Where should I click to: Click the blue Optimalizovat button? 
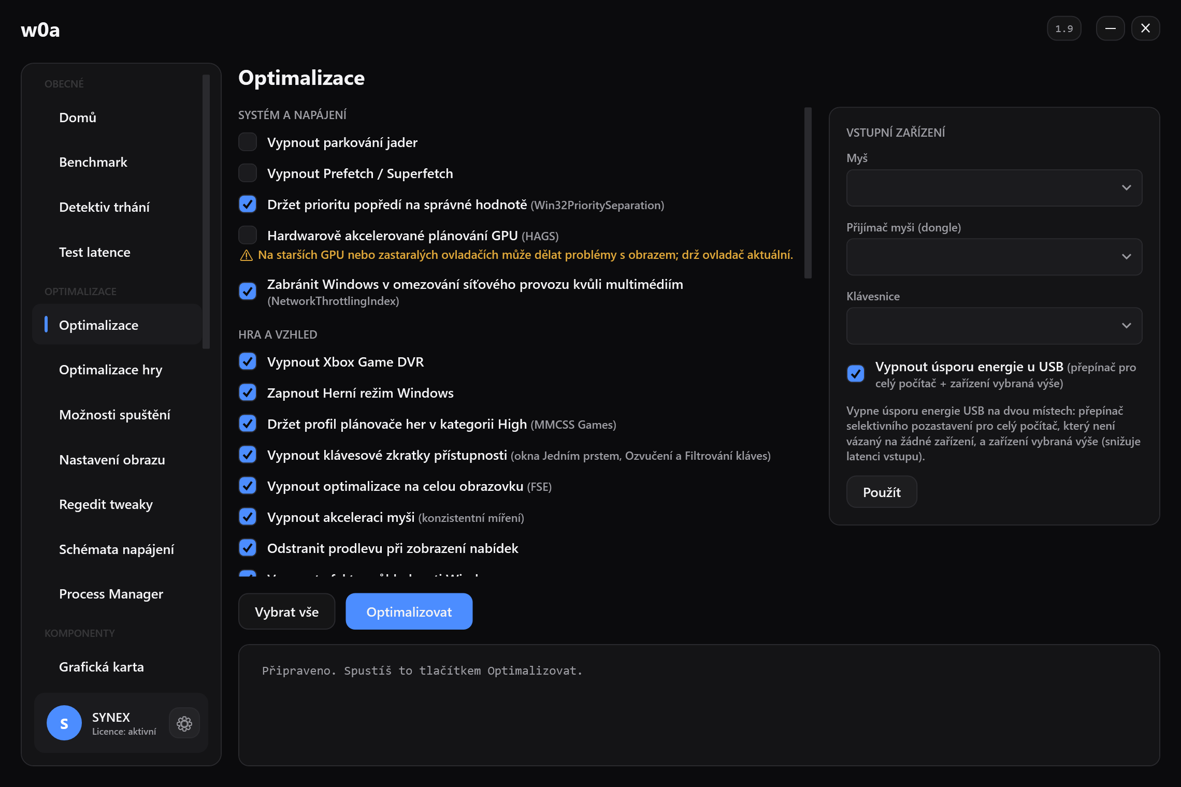(409, 611)
